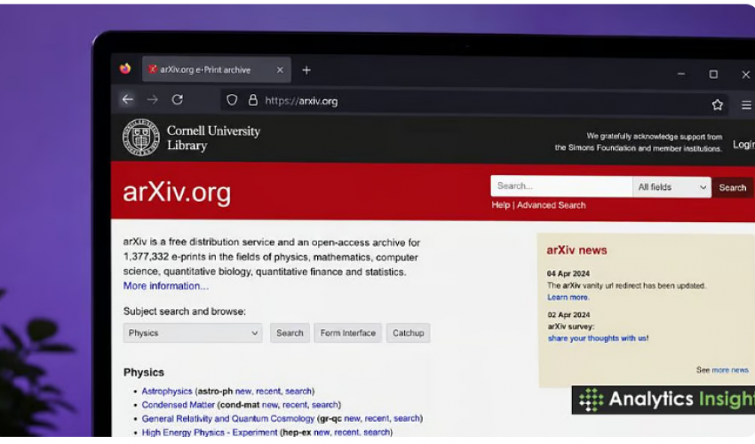Click the Physics section heading
Screen dimensions: 755x444
[x=144, y=372]
